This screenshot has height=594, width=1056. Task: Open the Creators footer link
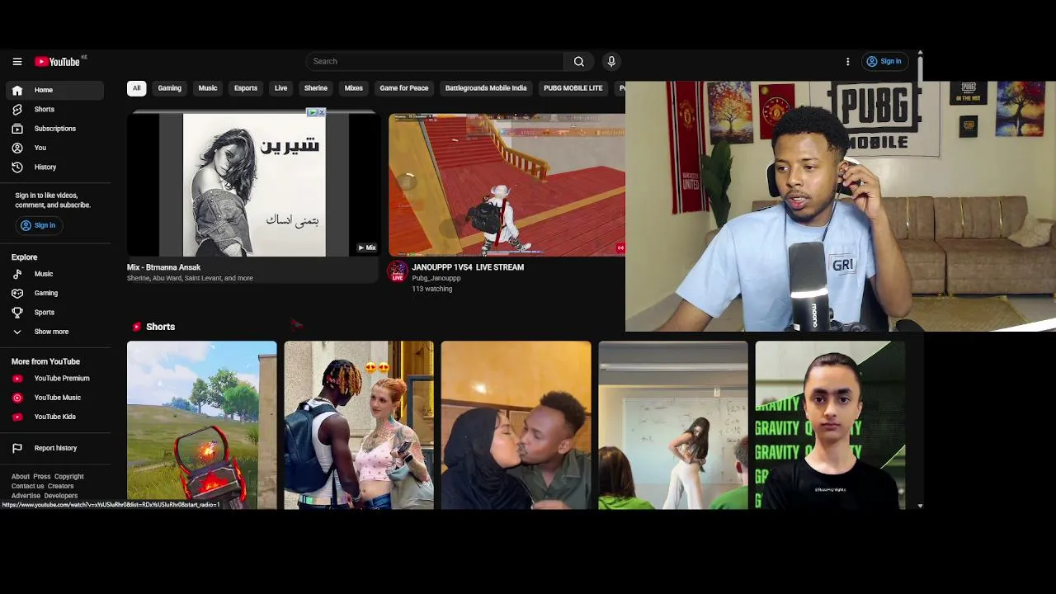[60, 486]
